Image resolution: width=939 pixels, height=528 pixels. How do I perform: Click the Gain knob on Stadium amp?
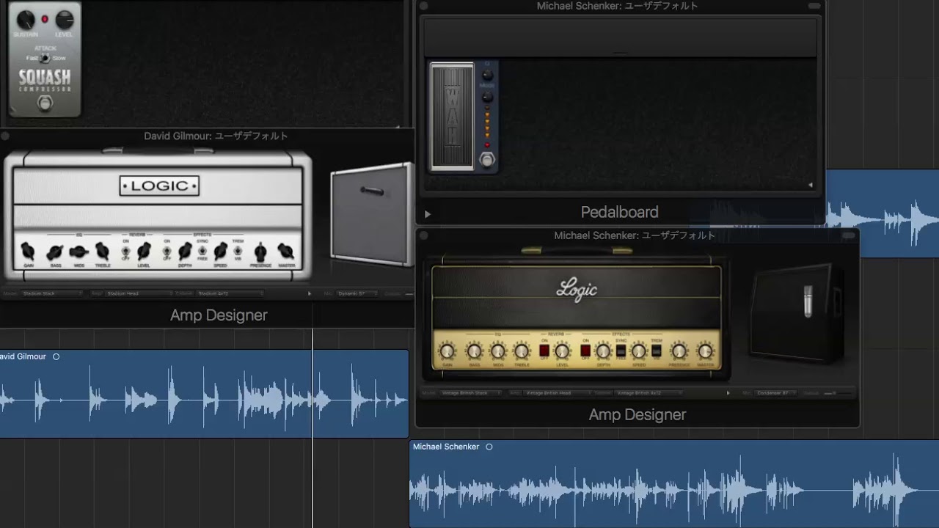tap(29, 252)
